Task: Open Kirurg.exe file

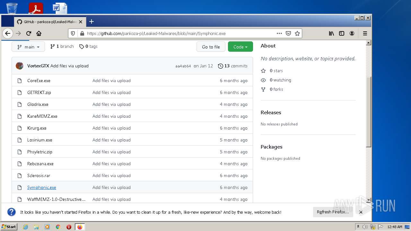Action: point(37,128)
